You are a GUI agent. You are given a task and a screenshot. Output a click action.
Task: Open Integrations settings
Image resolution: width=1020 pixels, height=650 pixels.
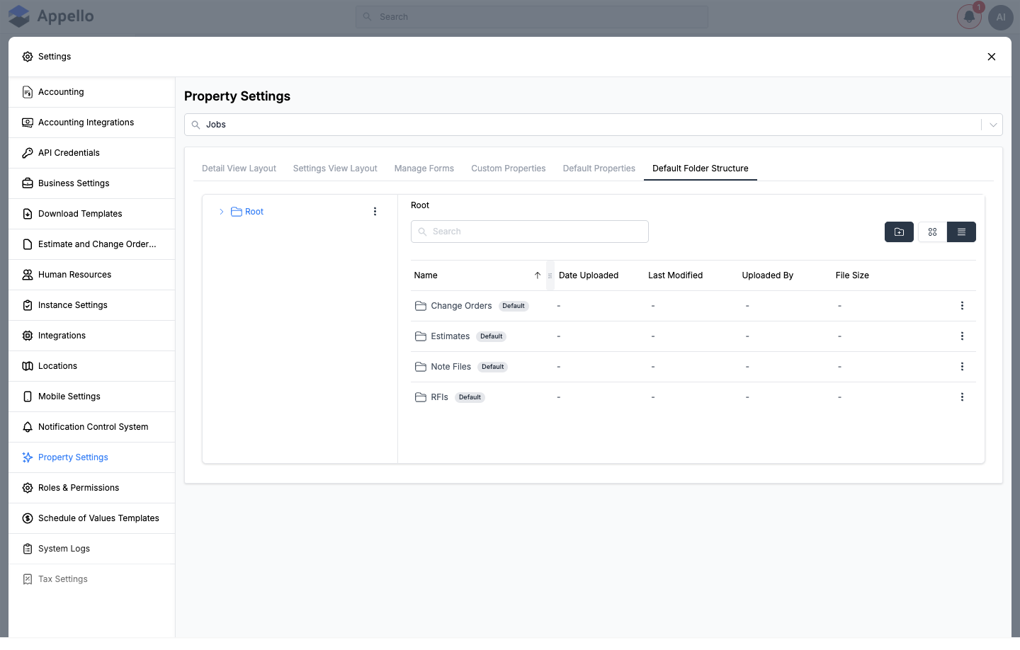click(92, 336)
